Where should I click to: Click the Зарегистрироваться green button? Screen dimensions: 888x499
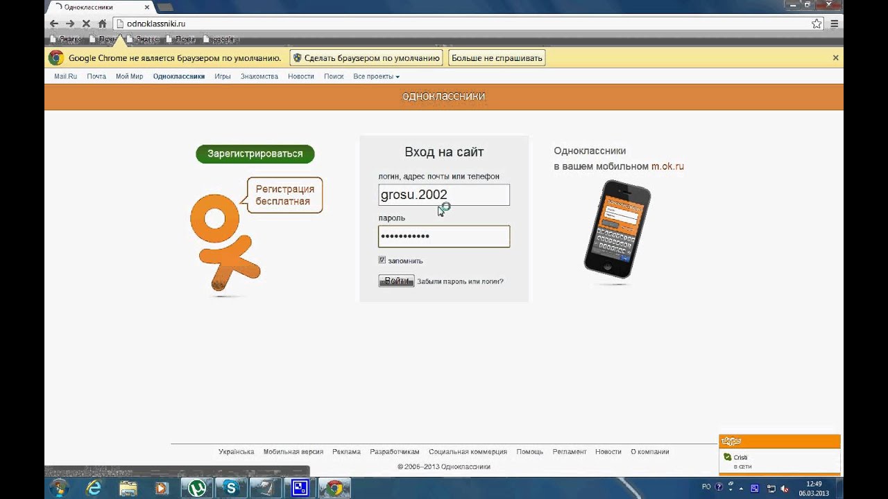coord(255,154)
